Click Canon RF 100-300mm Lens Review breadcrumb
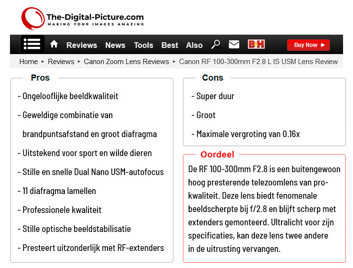353x268 pixels. pos(258,62)
